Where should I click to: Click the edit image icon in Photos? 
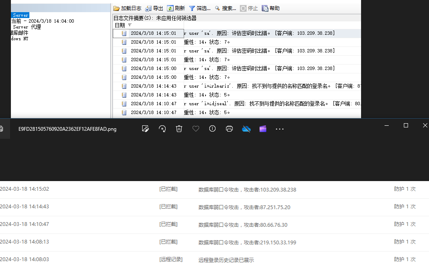(x=145, y=129)
